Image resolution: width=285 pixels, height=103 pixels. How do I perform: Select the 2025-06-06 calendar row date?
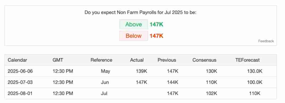[20, 71]
